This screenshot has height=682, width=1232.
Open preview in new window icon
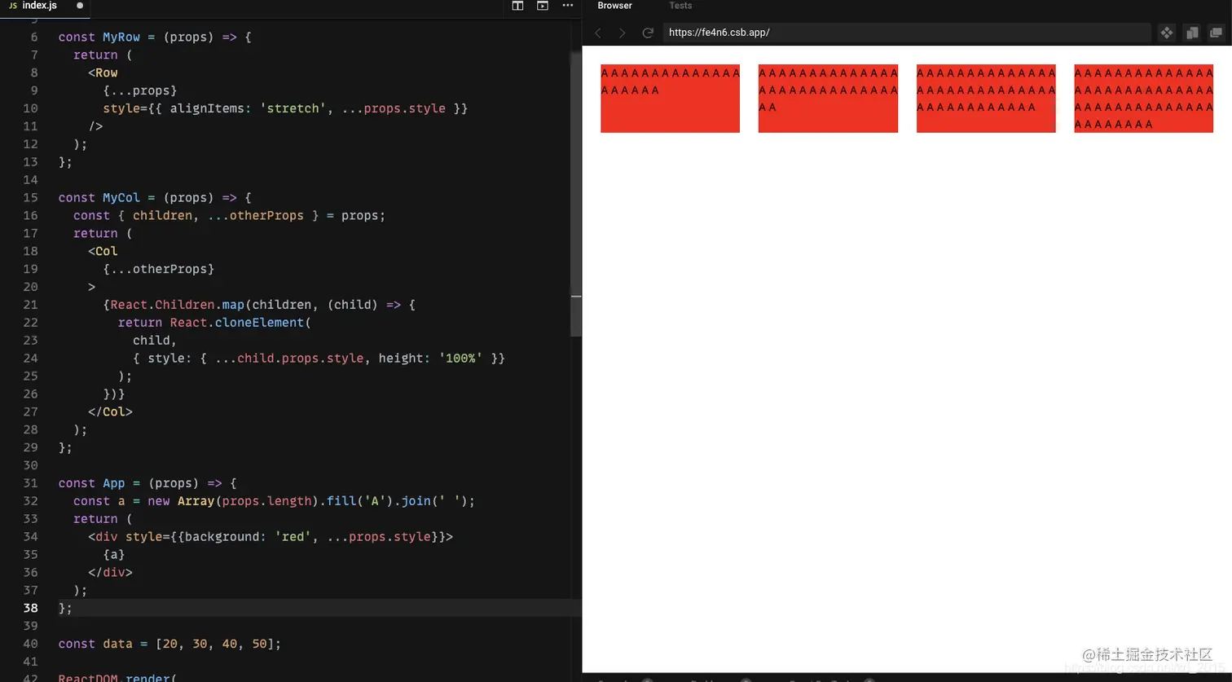pos(1217,33)
